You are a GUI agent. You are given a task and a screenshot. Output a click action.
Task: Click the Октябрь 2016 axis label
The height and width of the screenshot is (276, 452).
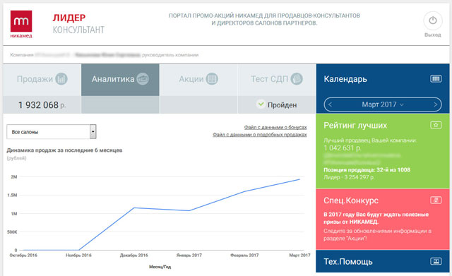pyautogui.click(x=23, y=256)
